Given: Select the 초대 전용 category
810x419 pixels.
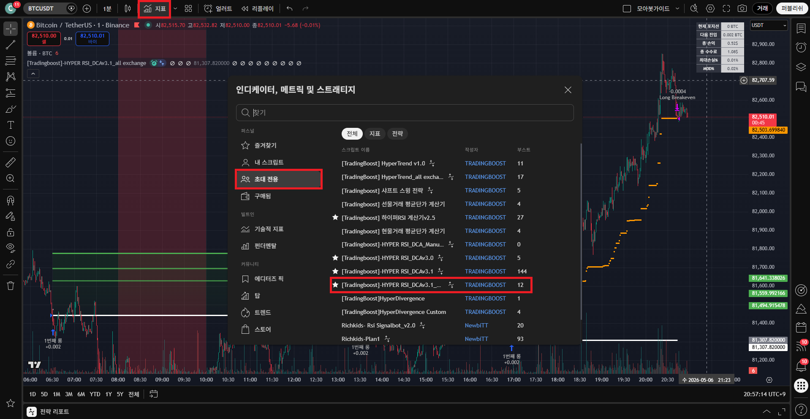Looking at the screenshot, I should point(279,179).
